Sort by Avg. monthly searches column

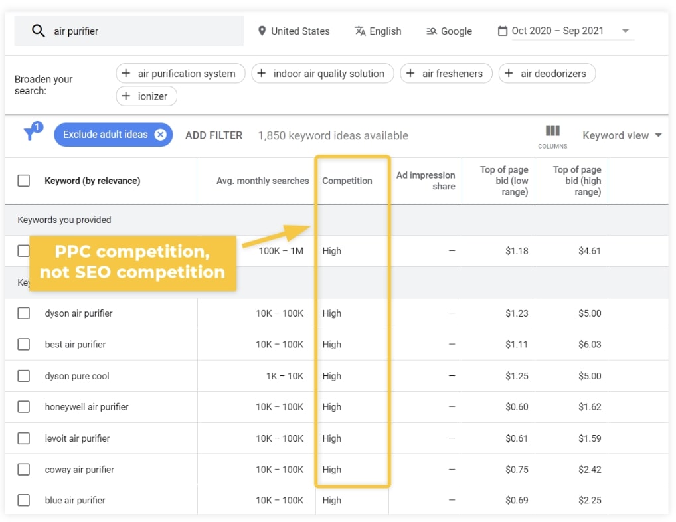262,181
